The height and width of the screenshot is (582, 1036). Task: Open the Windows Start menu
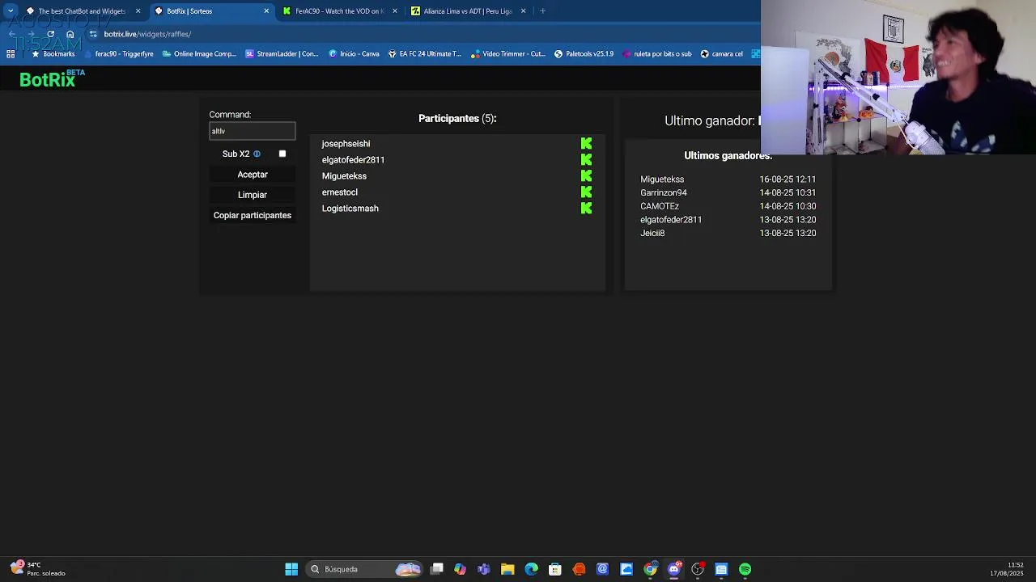pyautogui.click(x=291, y=569)
